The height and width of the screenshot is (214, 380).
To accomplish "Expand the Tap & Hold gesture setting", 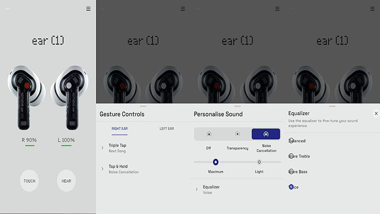I will click(143, 169).
